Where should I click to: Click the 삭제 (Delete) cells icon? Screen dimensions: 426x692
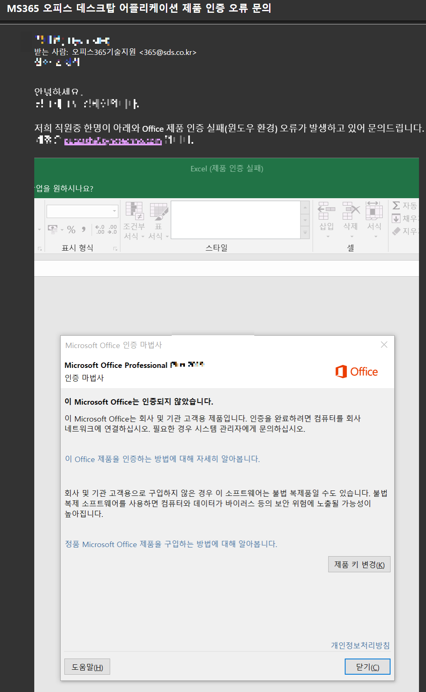click(351, 211)
